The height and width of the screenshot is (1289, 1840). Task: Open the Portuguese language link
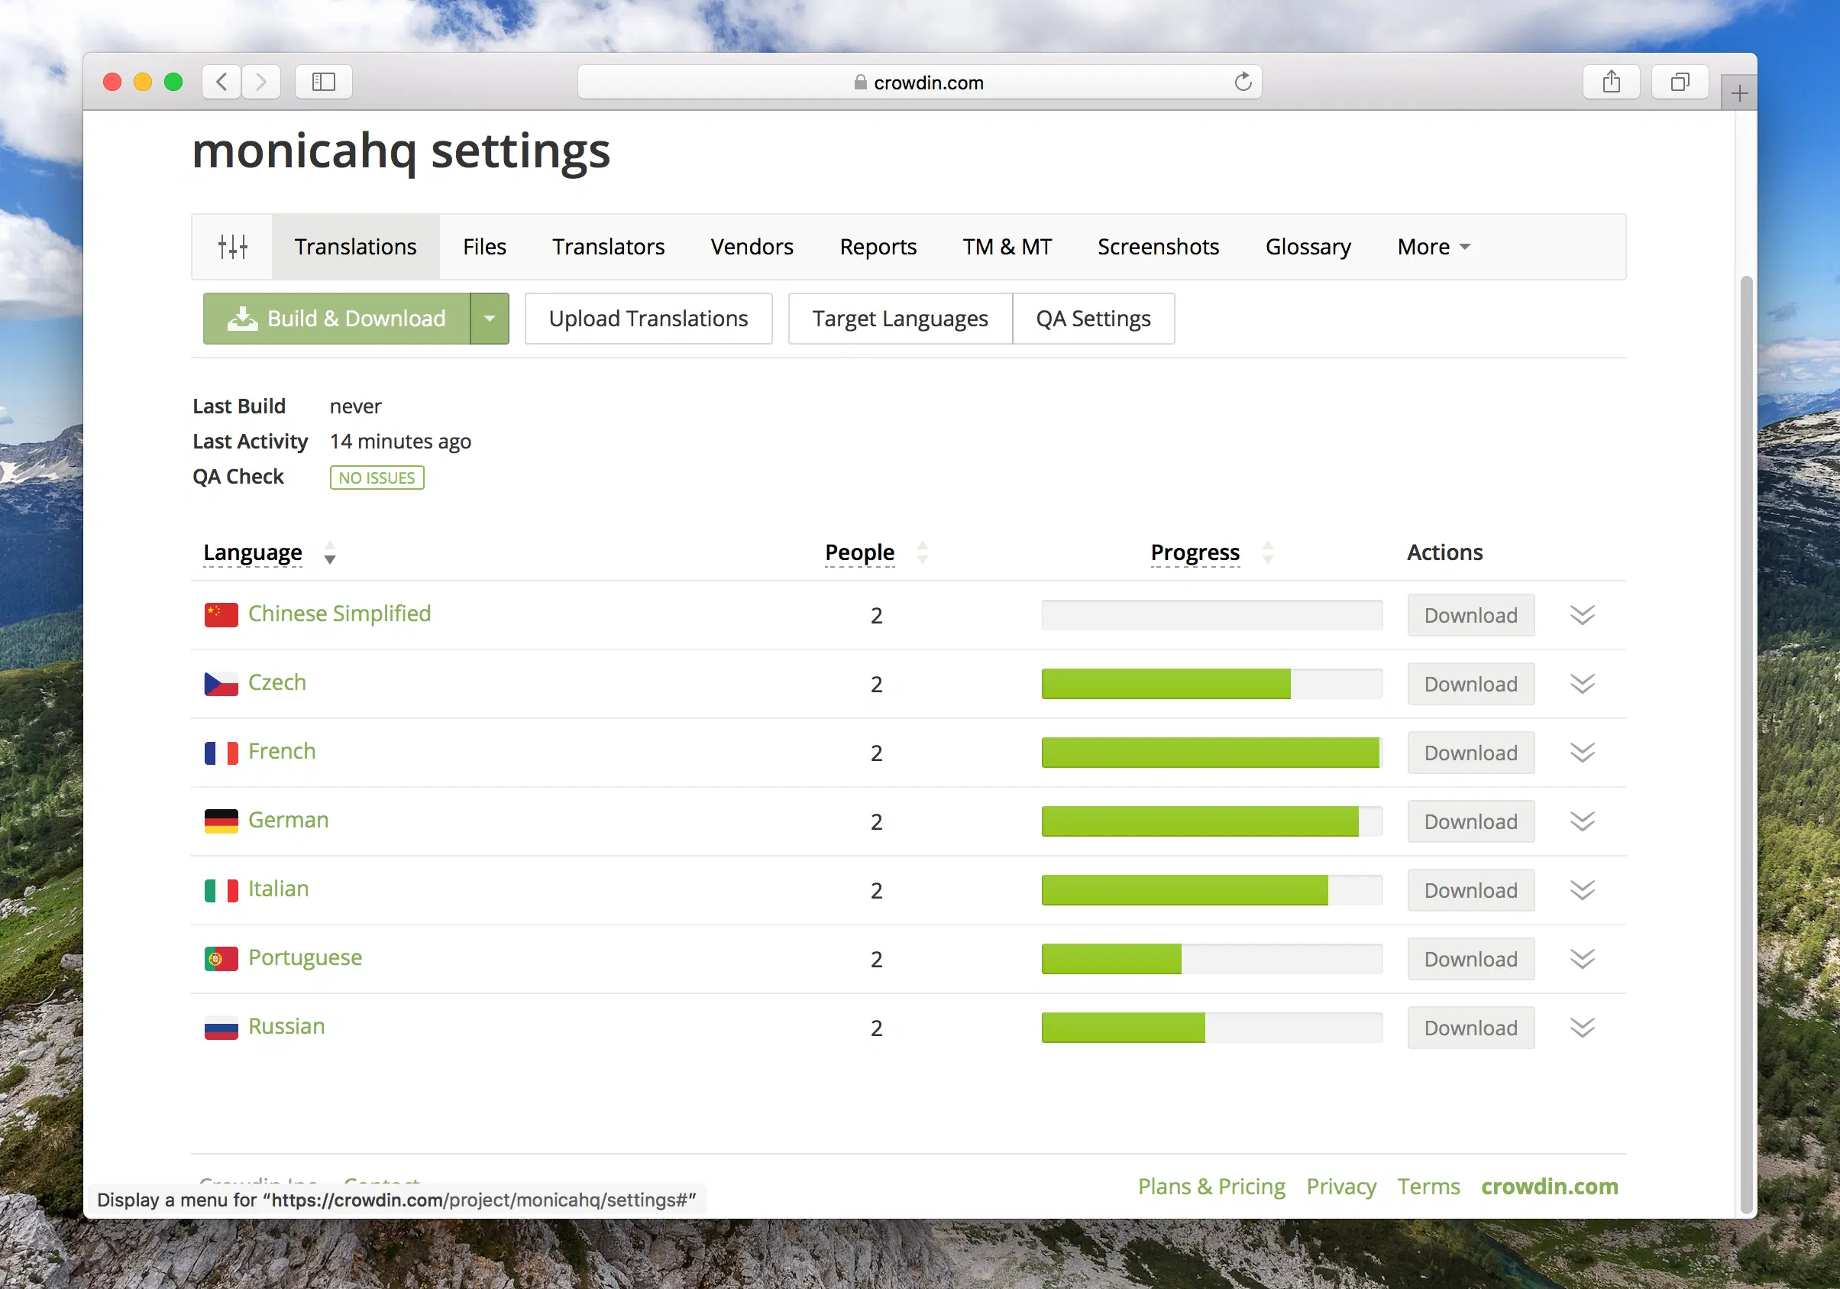click(x=306, y=959)
